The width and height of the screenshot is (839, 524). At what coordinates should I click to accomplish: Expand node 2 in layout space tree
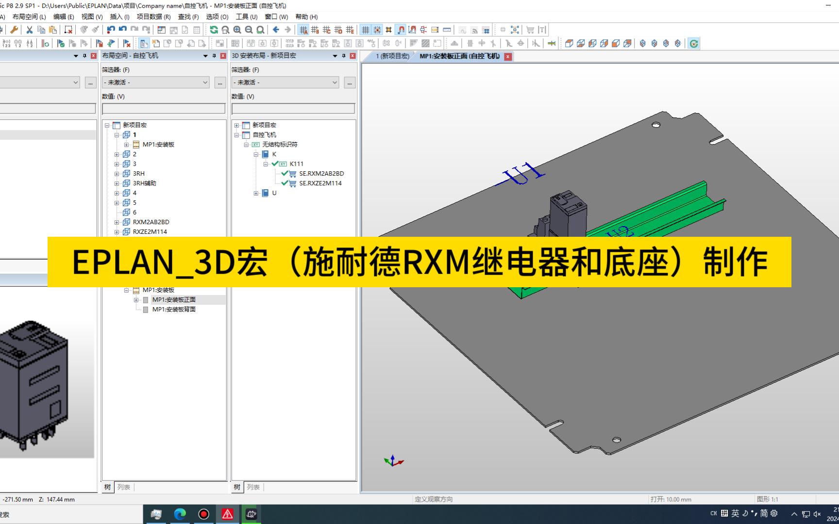click(x=117, y=154)
